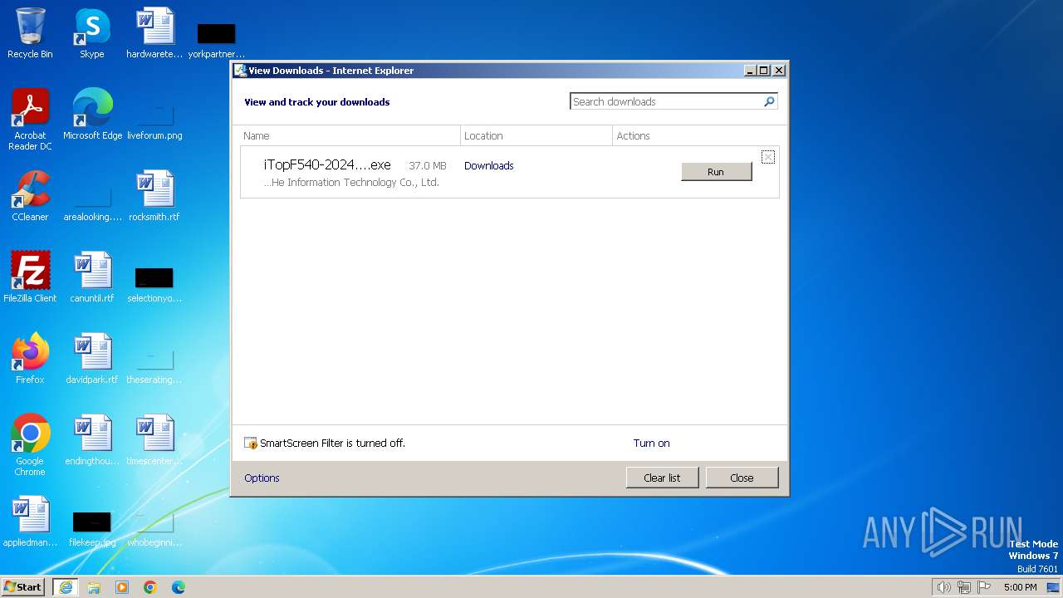Run the iTopF540 downloaded exe
Viewport: 1063px width, 598px height.
coord(716,171)
